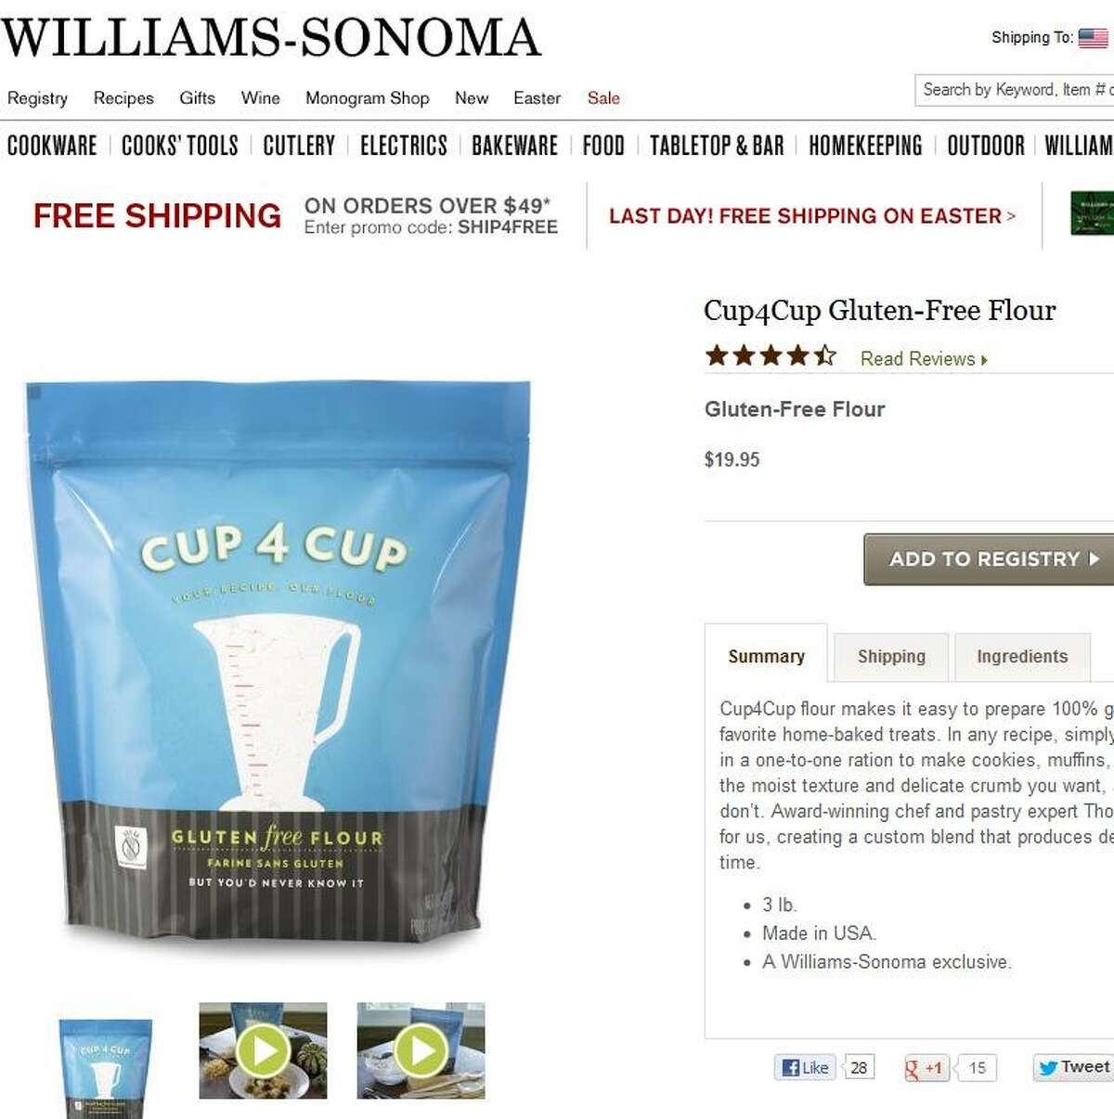Click the Sale link in top navigation
This screenshot has width=1114, height=1119.
coord(603,98)
